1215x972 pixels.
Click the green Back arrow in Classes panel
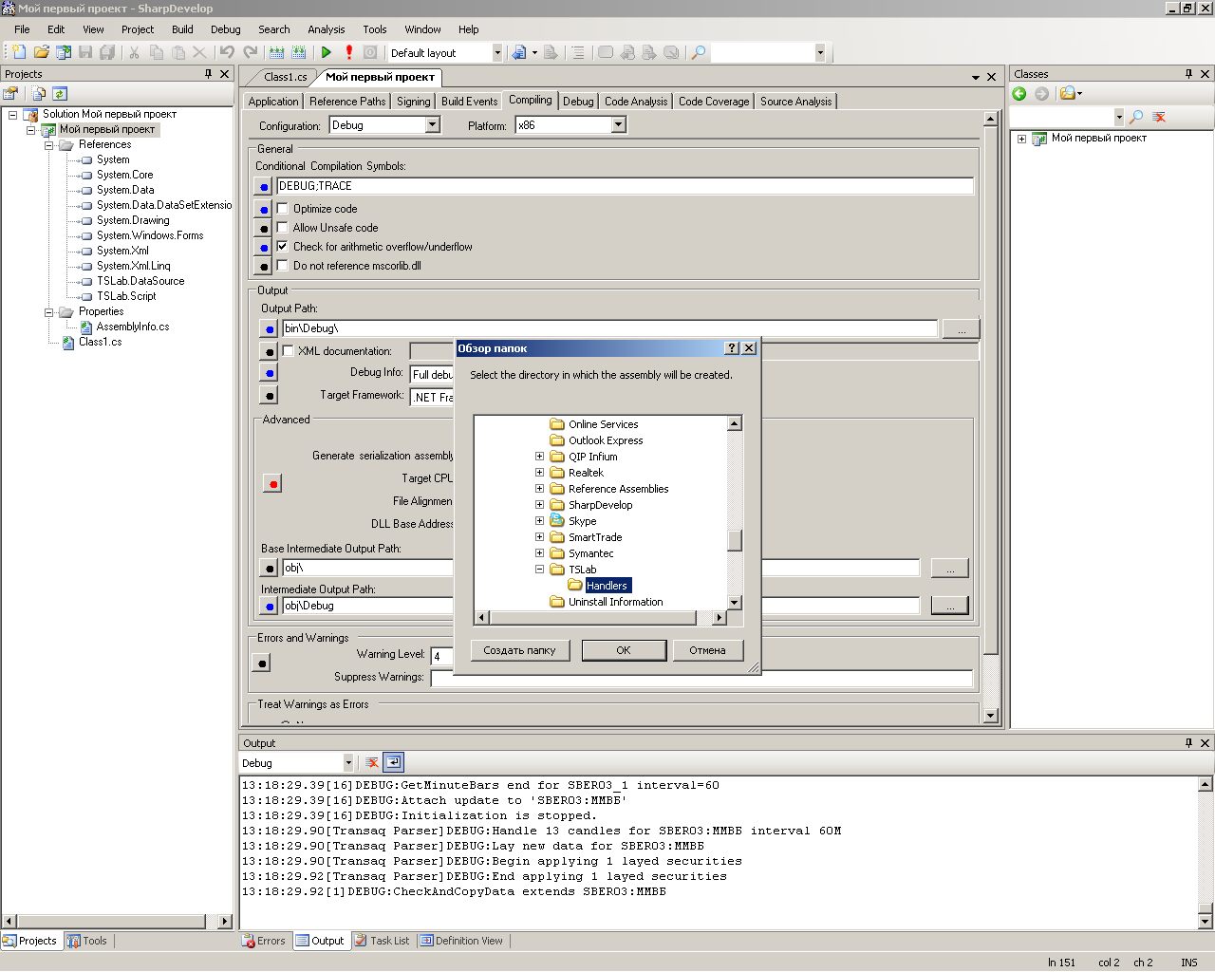tap(1019, 93)
